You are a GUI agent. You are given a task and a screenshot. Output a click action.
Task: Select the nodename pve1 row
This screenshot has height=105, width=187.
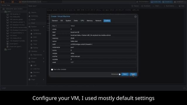pyautogui.click(x=94, y=47)
